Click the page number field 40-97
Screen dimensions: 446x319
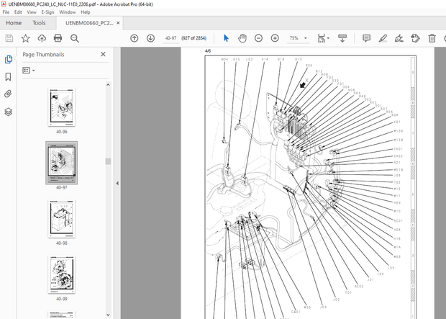pyautogui.click(x=170, y=38)
